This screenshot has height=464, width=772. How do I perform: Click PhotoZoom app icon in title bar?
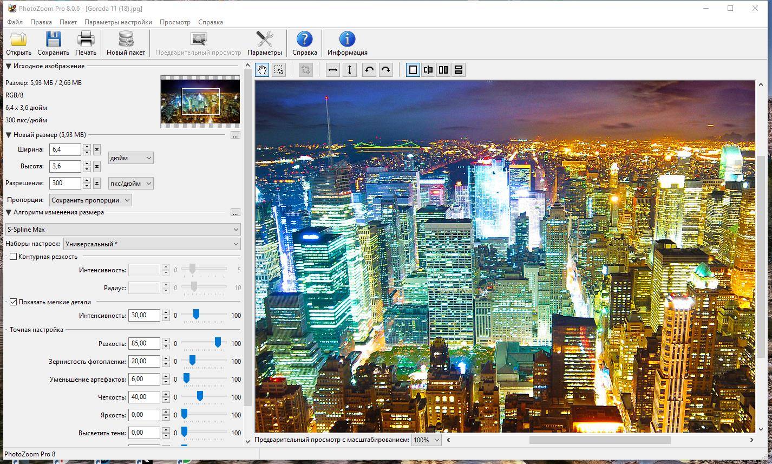point(12,8)
